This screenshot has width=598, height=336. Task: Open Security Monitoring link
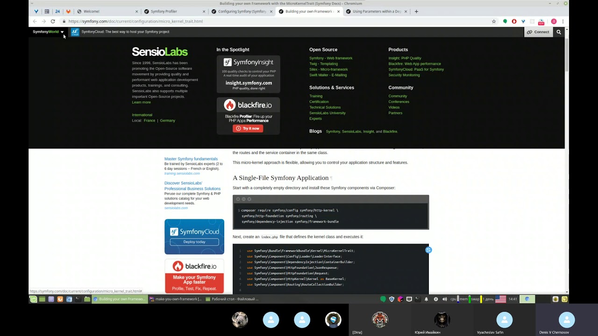(x=404, y=75)
